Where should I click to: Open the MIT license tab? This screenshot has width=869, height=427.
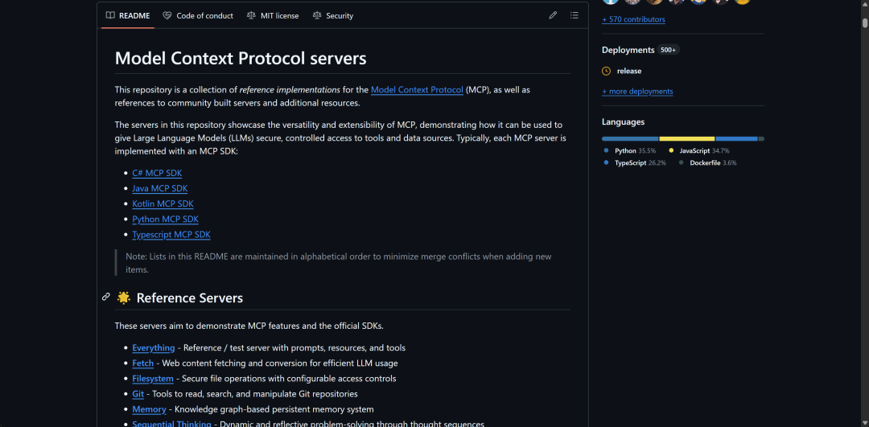273,15
